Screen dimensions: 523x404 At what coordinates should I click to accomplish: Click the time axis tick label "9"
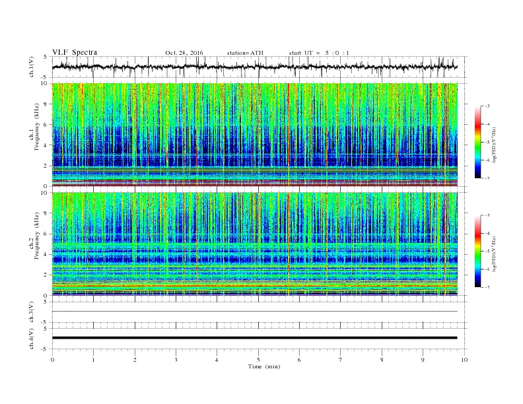tap(423, 360)
